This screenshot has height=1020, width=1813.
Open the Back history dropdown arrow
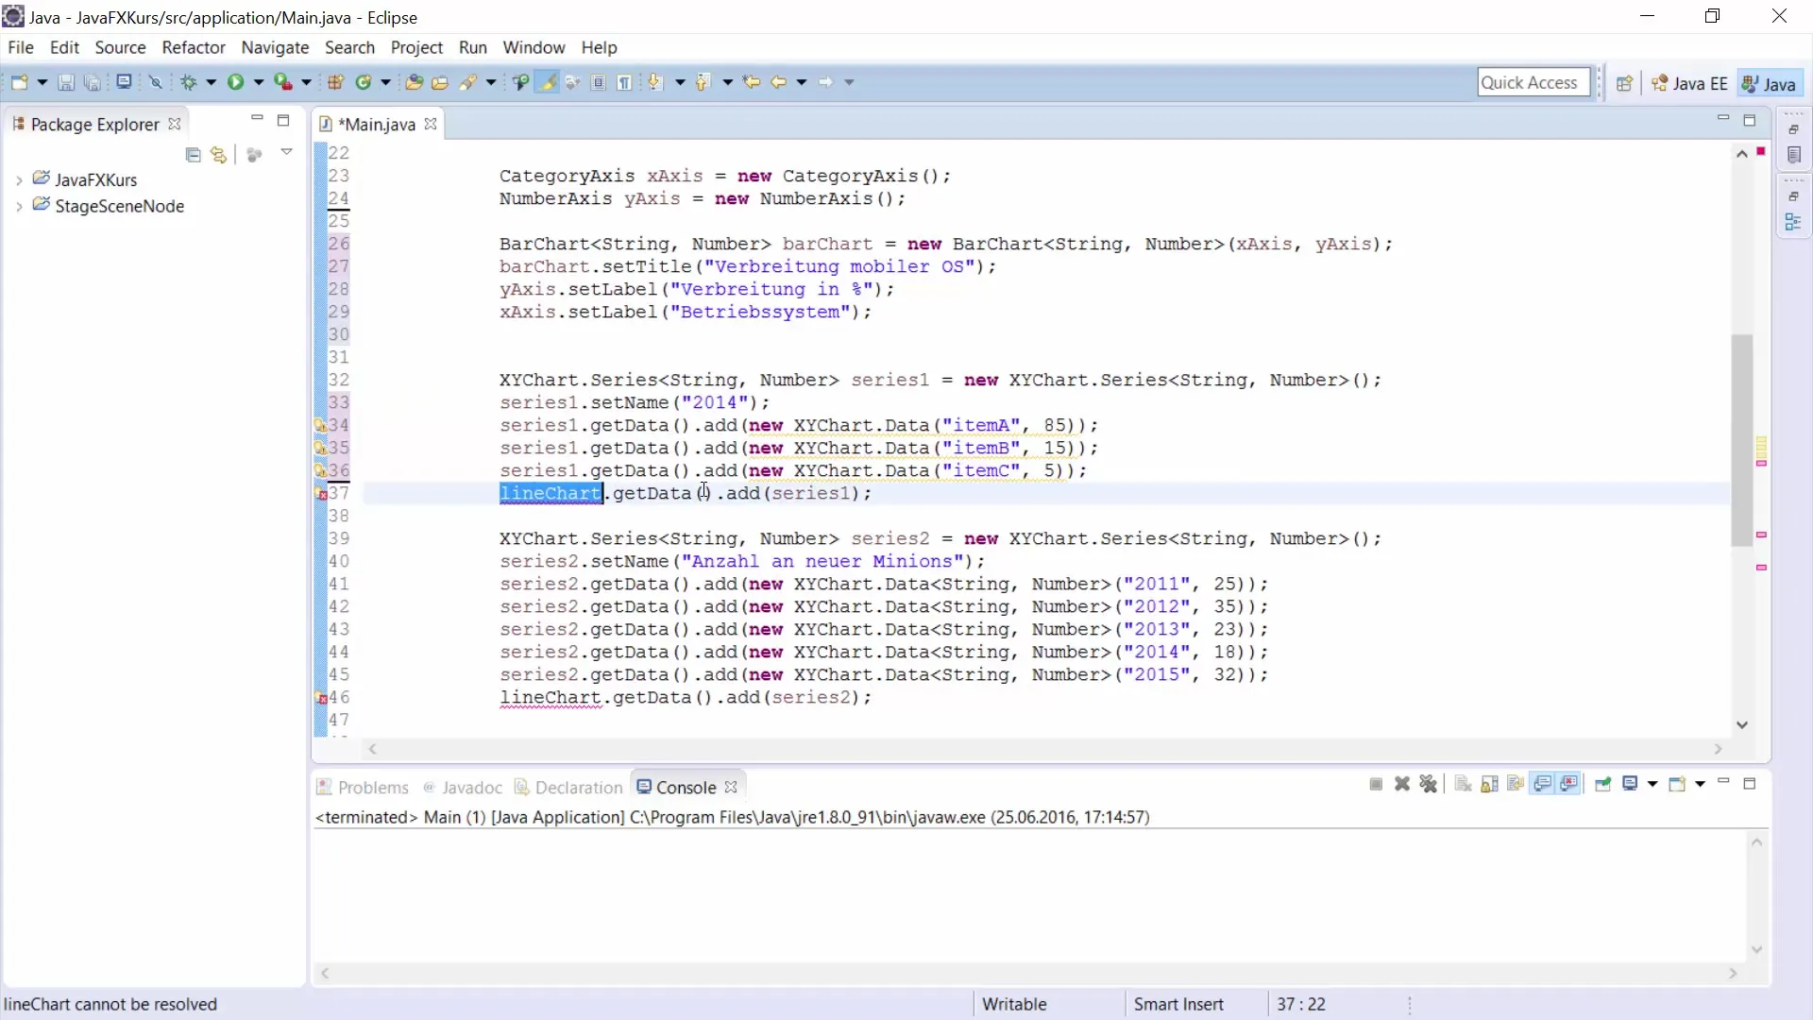802,82
